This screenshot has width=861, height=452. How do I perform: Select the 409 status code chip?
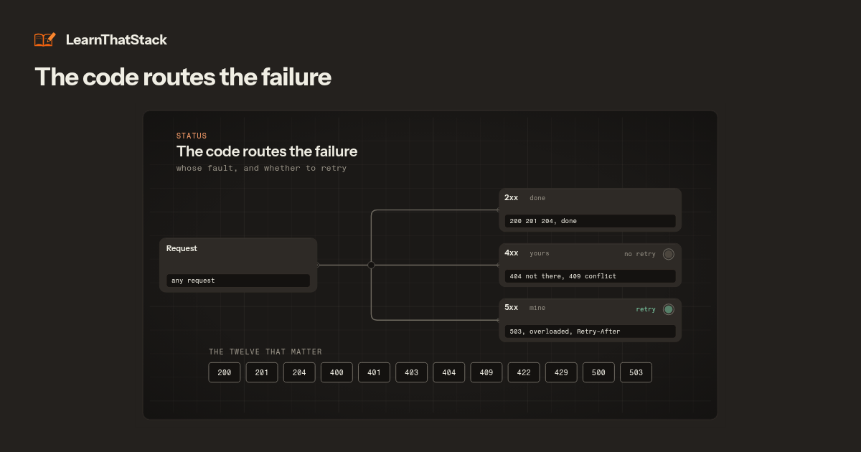coord(486,372)
